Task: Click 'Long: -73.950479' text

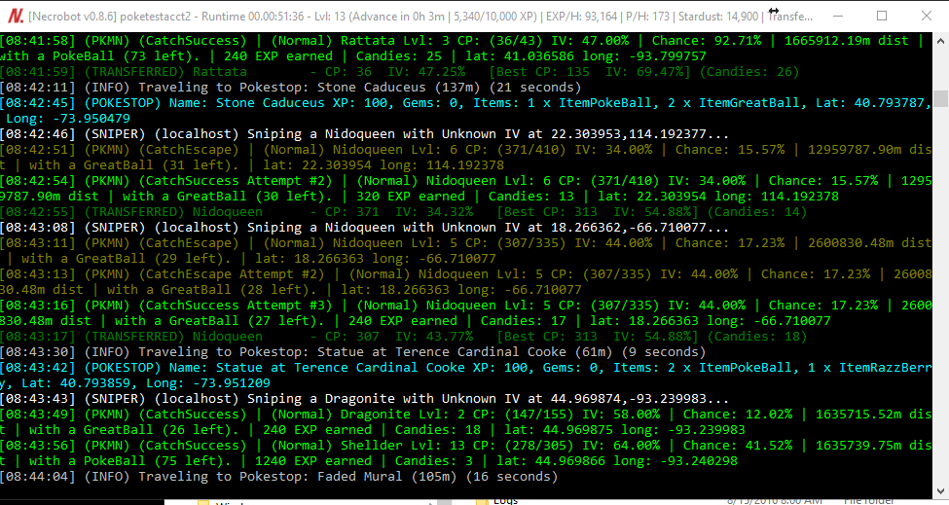Action: (68, 119)
